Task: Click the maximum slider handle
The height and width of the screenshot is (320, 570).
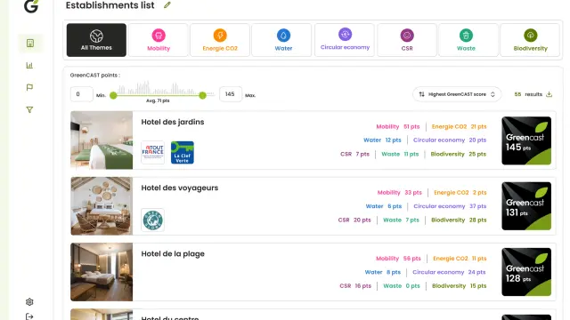Action: [x=203, y=95]
